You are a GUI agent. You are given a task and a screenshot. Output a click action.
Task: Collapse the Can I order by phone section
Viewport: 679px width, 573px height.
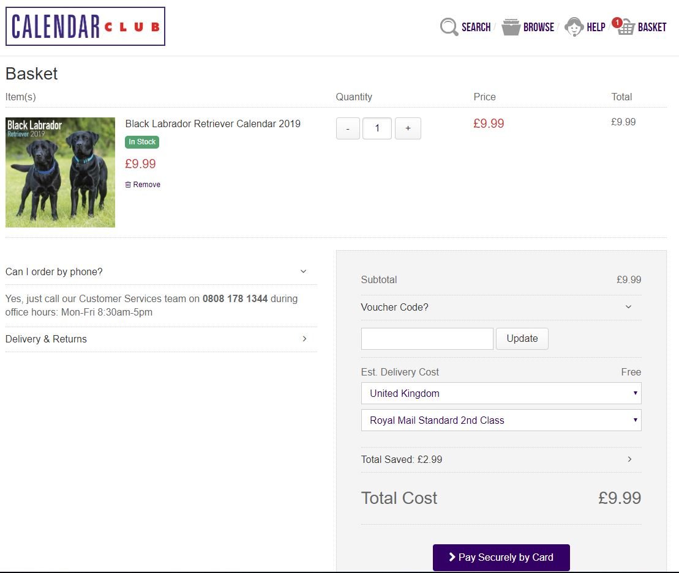point(160,272)
